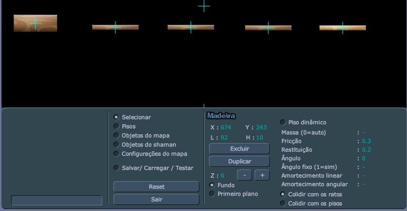Click the Sair button
Viewport: 407px width, 211px height.
pyautogui.click(x=156, y=199)
